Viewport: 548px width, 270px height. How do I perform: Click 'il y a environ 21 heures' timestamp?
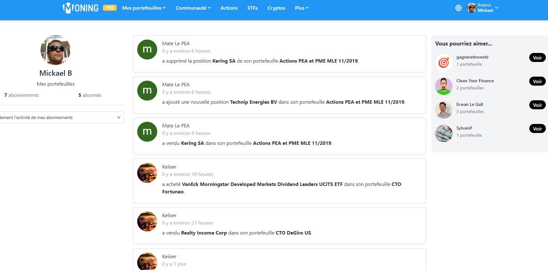click(187, 223)
